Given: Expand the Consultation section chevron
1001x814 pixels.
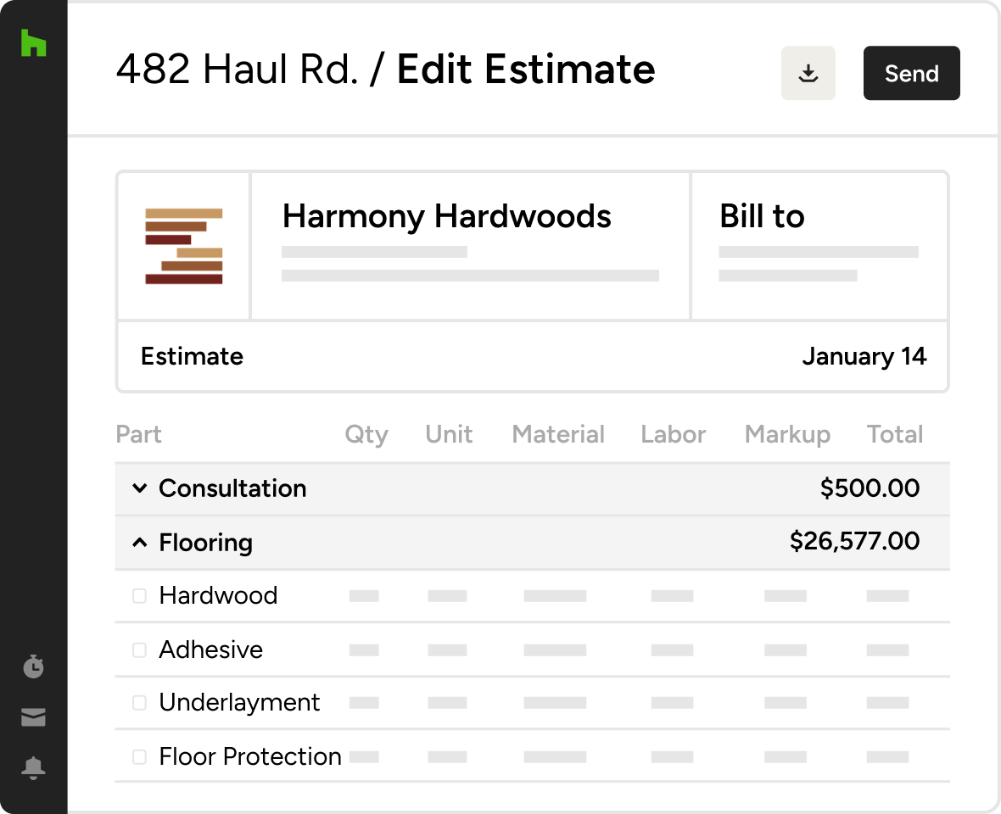Looking at the screenshot, I should [140, 488].
